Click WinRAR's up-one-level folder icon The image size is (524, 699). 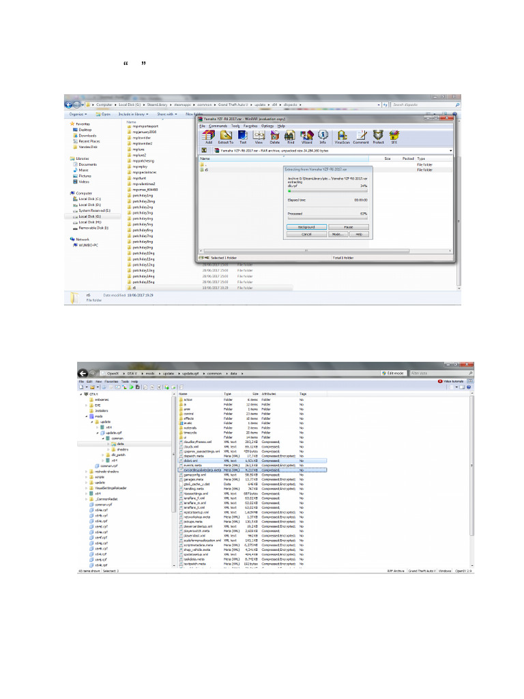point(204,151)
